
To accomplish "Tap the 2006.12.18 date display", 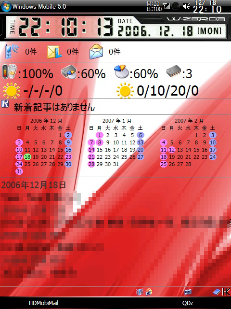I will pyautogui.click(x=155, y=31).
